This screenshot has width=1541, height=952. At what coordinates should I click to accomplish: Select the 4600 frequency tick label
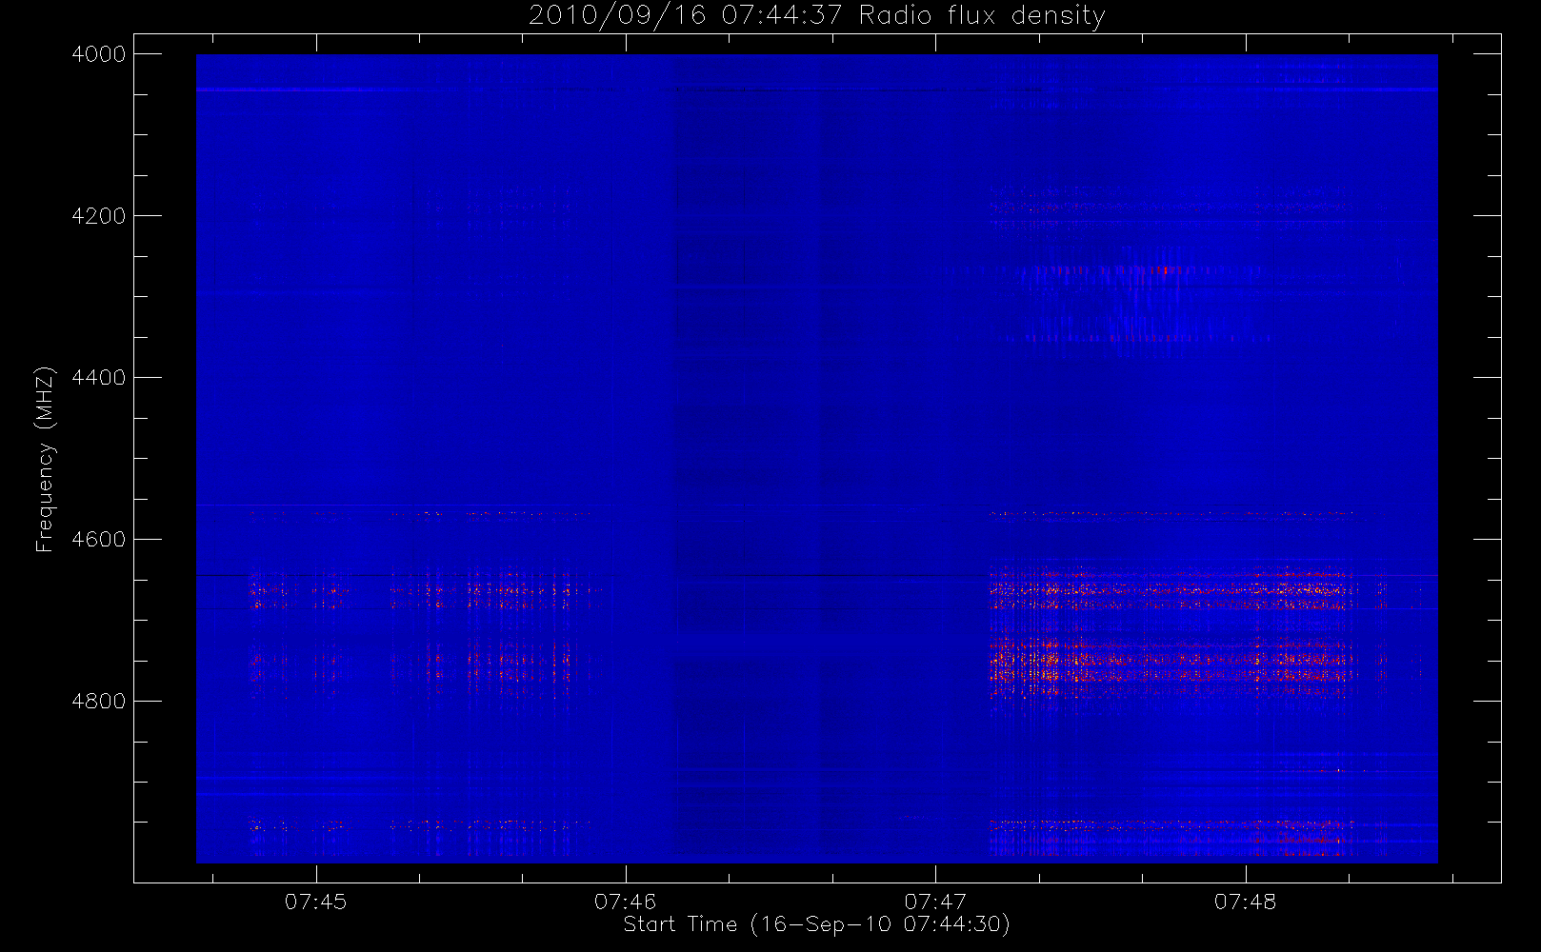99,540
